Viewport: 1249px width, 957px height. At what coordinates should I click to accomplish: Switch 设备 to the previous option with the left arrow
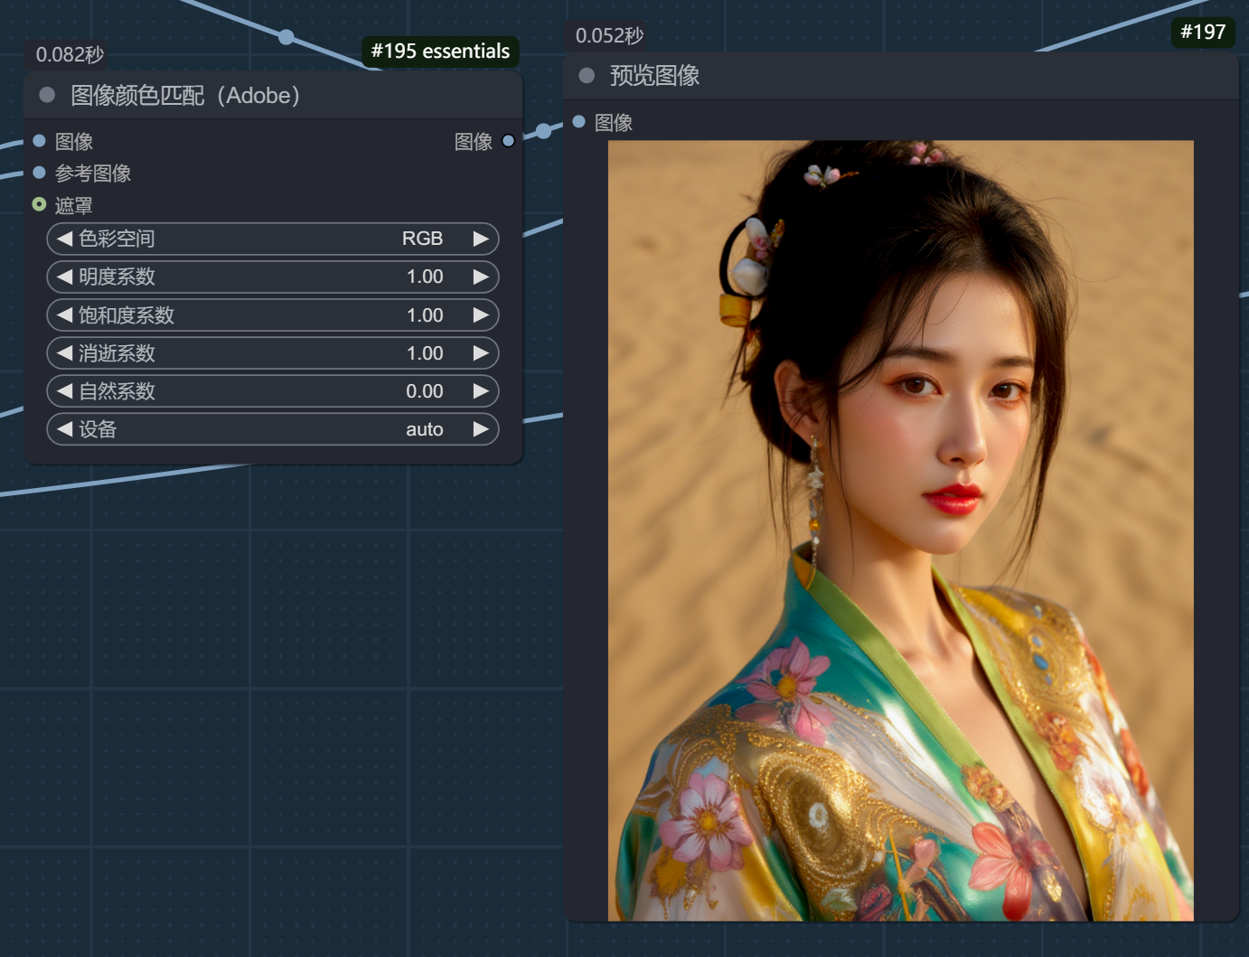(64, 429)
